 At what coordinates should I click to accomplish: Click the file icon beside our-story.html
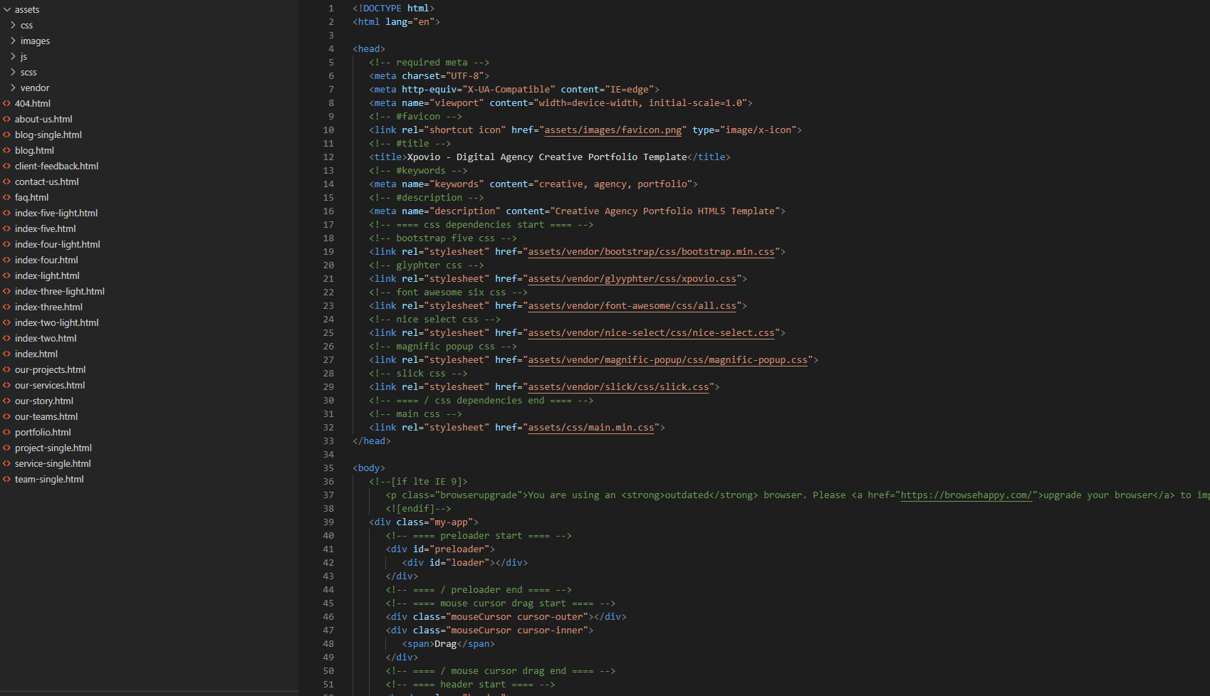pos(7,401)
